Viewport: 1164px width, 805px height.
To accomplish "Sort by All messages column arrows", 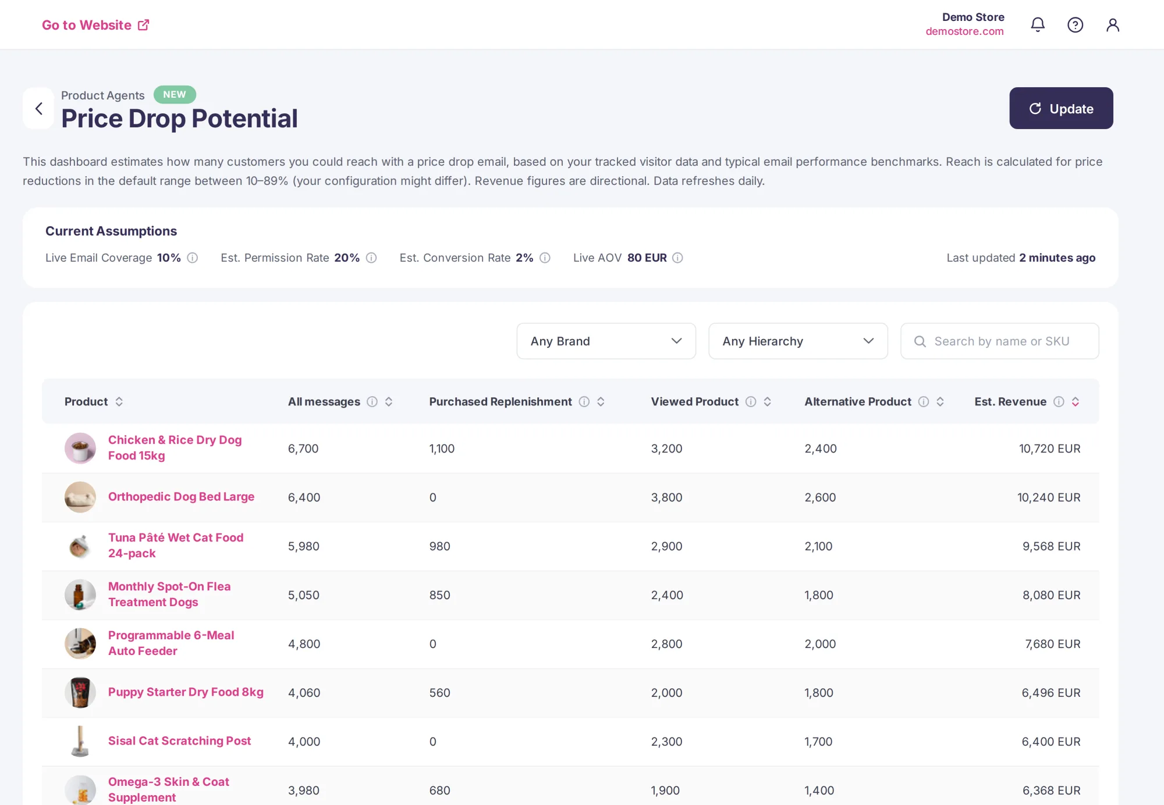I will (389, 401).
